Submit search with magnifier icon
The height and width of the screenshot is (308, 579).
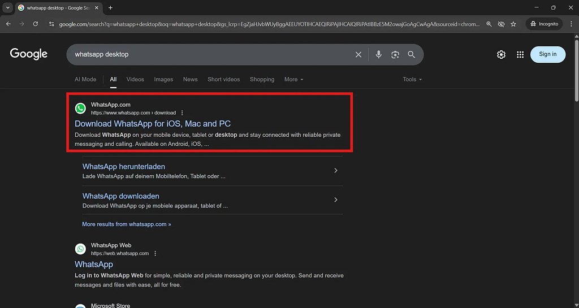(x=412, y=55)
